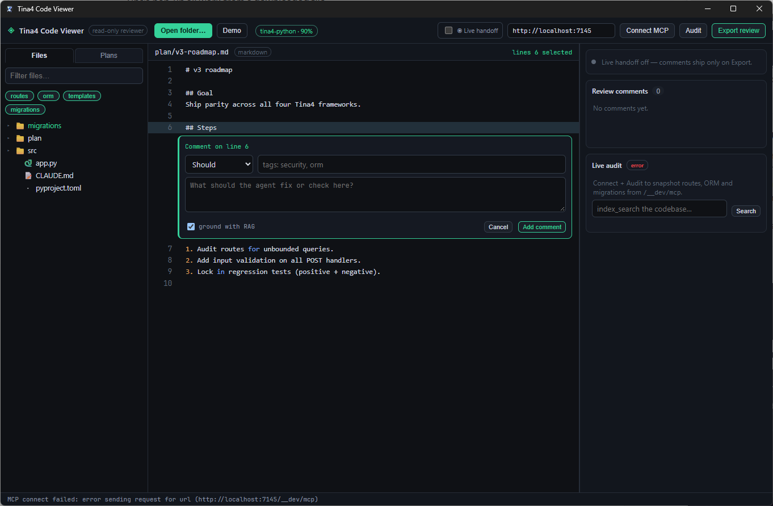Click Export review button
The width and height of the screenshot is (773, 506).
738,31
